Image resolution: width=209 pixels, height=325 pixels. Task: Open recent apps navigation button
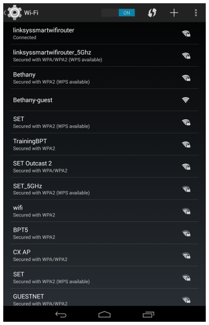(x=148, y=315)
